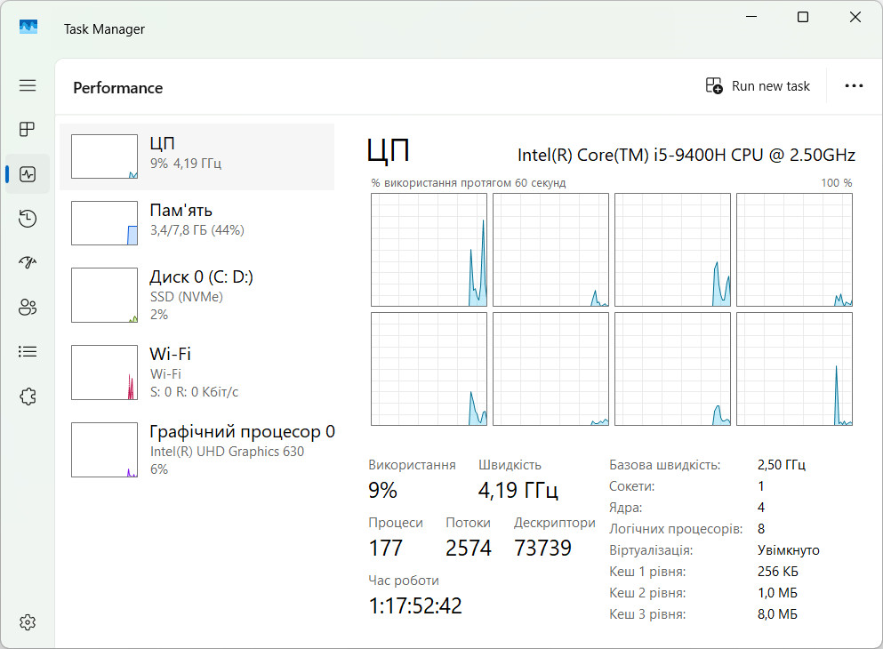Open the Details list page

28,352
